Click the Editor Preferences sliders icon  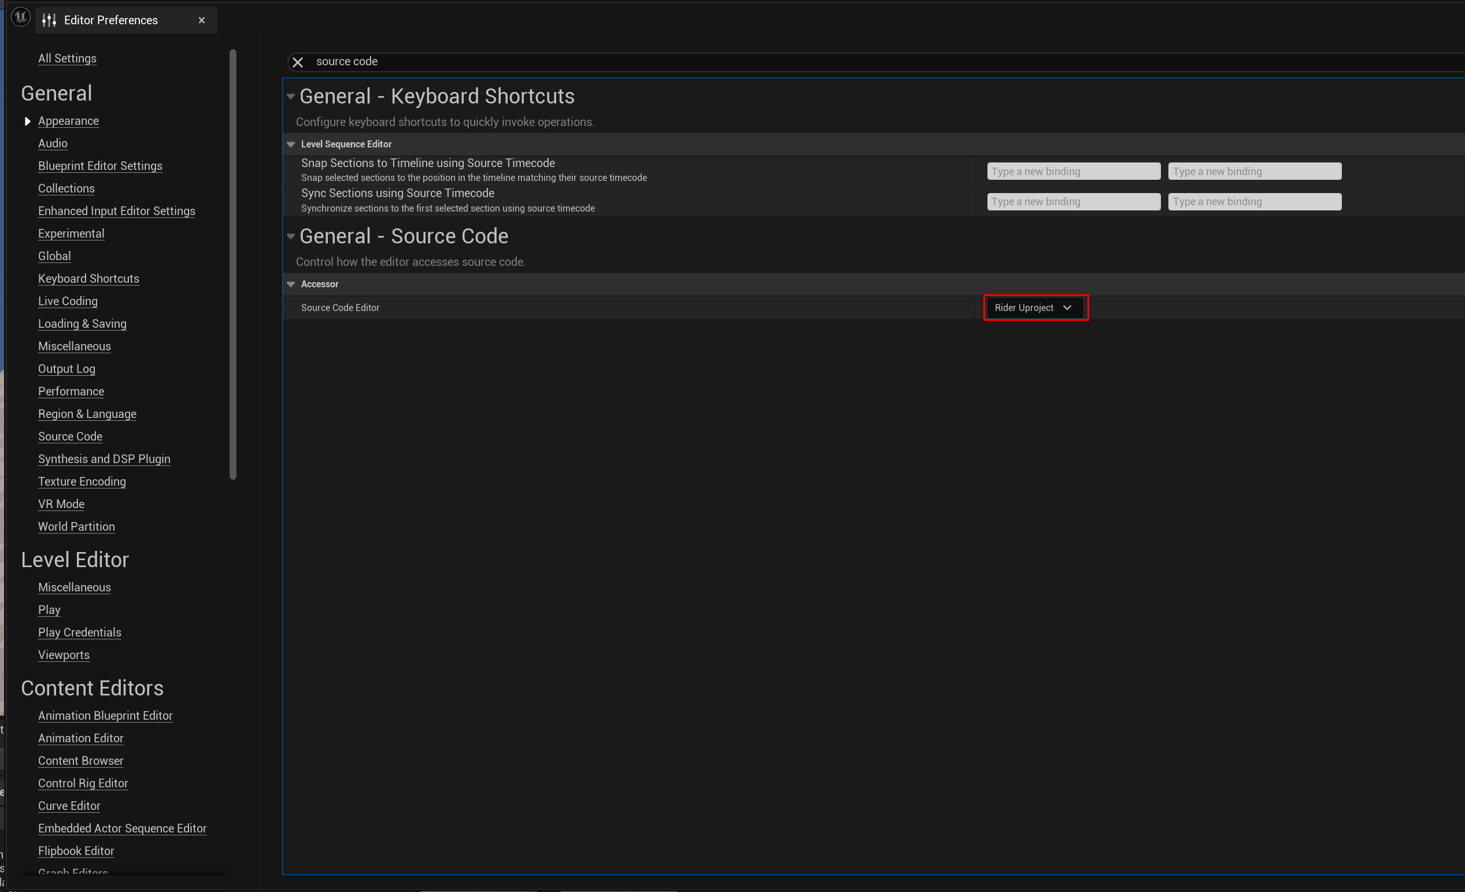tap(49, 20)
